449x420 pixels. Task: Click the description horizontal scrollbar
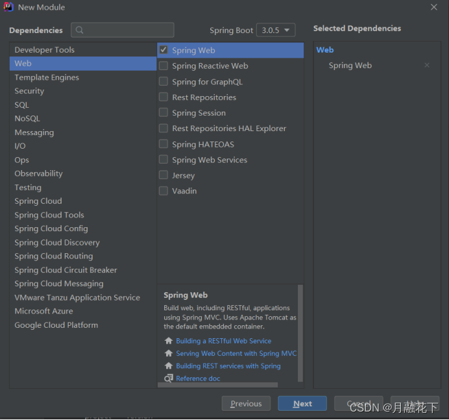click(x=217, y=385)
